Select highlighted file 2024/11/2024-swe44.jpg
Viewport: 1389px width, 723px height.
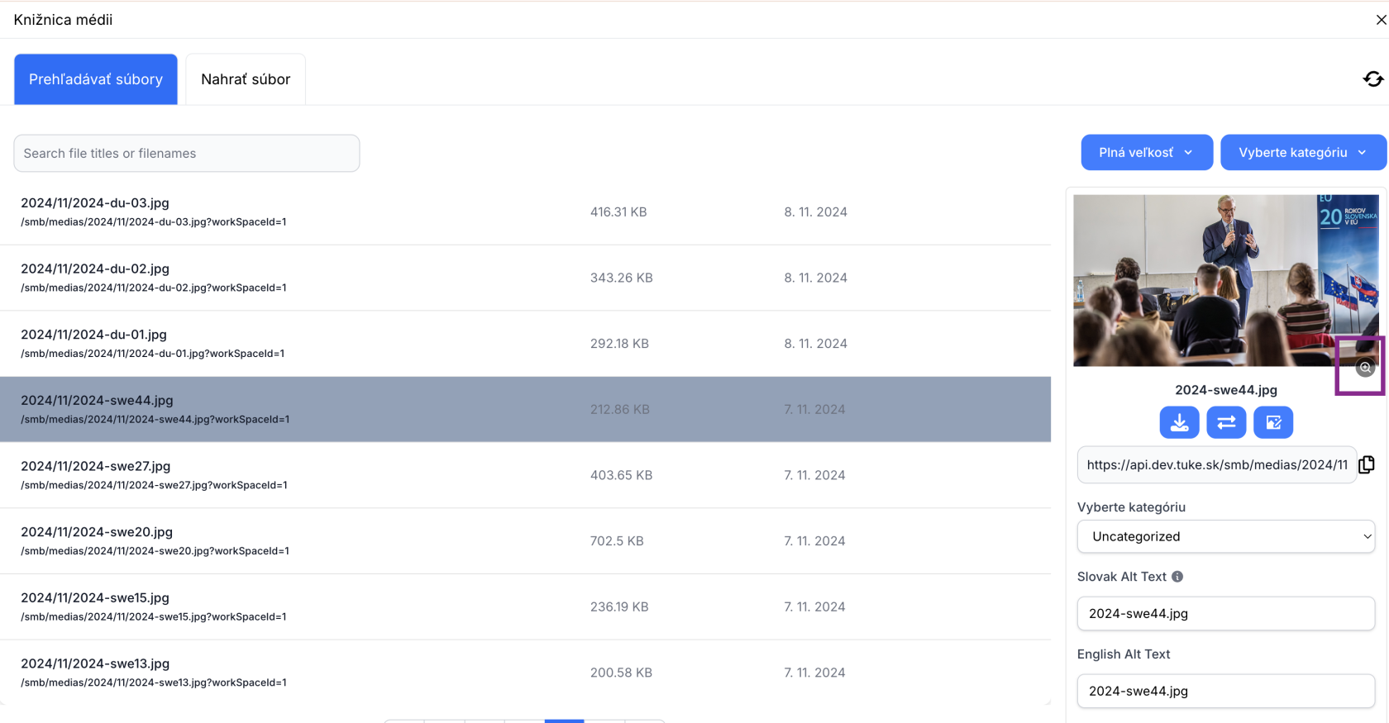(x=526, y=410)
